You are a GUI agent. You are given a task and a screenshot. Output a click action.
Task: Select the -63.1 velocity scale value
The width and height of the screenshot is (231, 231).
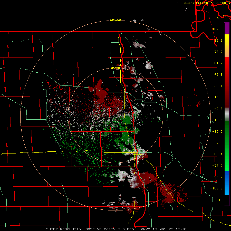coord(217,154)
